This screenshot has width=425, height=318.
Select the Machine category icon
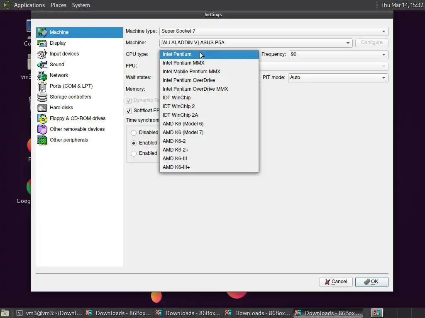(42, 32)
